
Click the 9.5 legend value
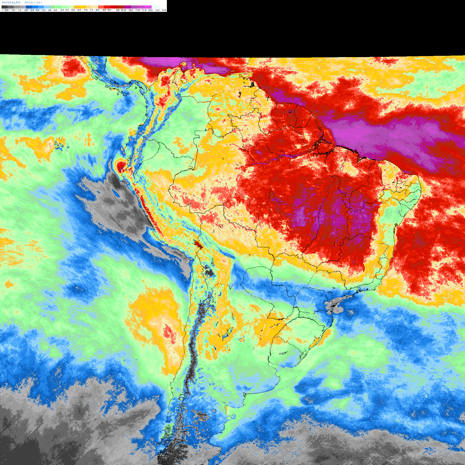(x=118, y=10)
